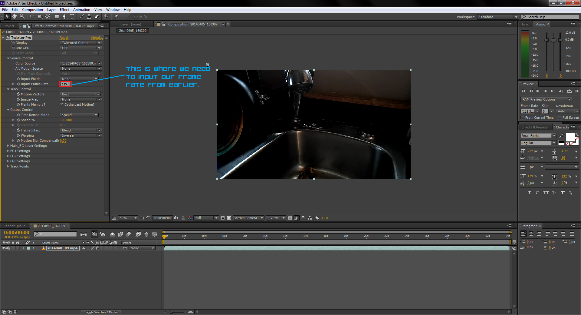Select the Zoom magnifier tool
Image resolution: width=581 pixels, height=315 pixels.
click(22, 16)
